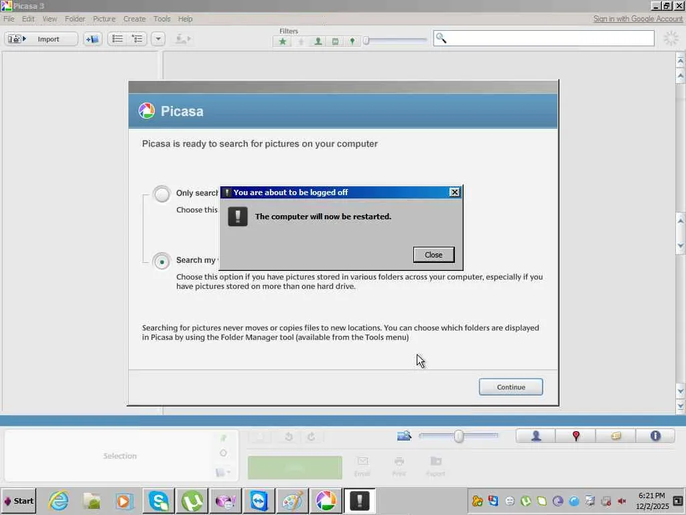Open the folder explorer taskbar icon
Image resolution: width=686 pixels, height=515 pixels.
[92, 501]
